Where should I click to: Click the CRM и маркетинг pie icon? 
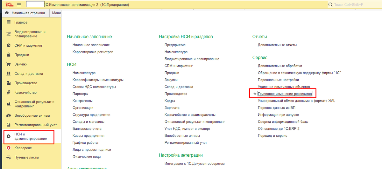pyautogui.click(x=9, y=46)
